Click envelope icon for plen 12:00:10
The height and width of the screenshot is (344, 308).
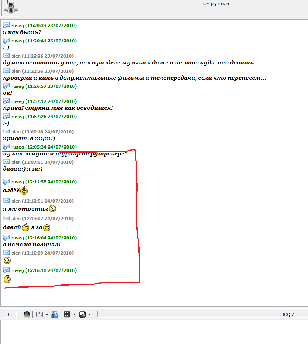[x=6, y=131]
